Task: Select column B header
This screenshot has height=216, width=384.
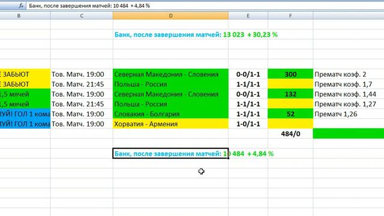Action: pos(25,16)
